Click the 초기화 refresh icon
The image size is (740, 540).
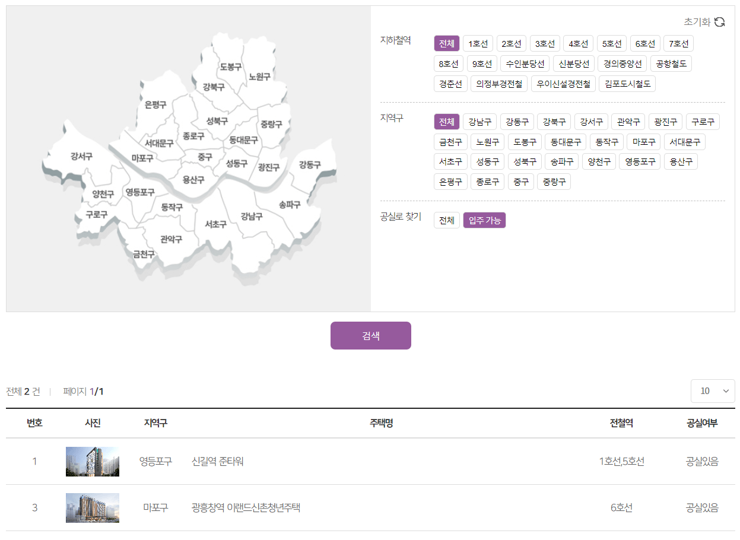click(720, 21)
